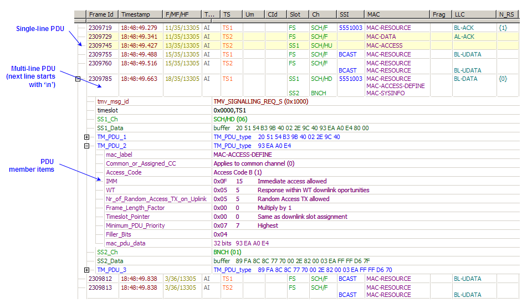
Task: Select the Minimum_PDU_Priority member item
Action: pos(135,225)
